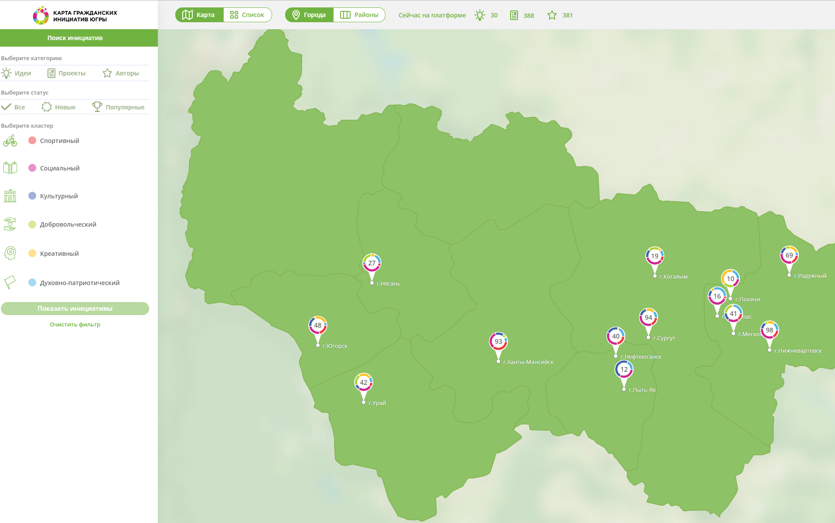The height and width of the screenshot is (523, 835).
Task: Click the г.Когалым city label
Action: click(674, 277)
